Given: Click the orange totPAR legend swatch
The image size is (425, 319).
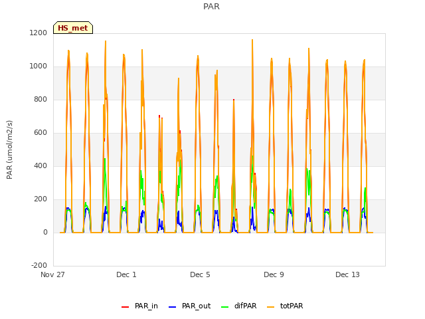Looking at the screenshot, I should (270, 307).
